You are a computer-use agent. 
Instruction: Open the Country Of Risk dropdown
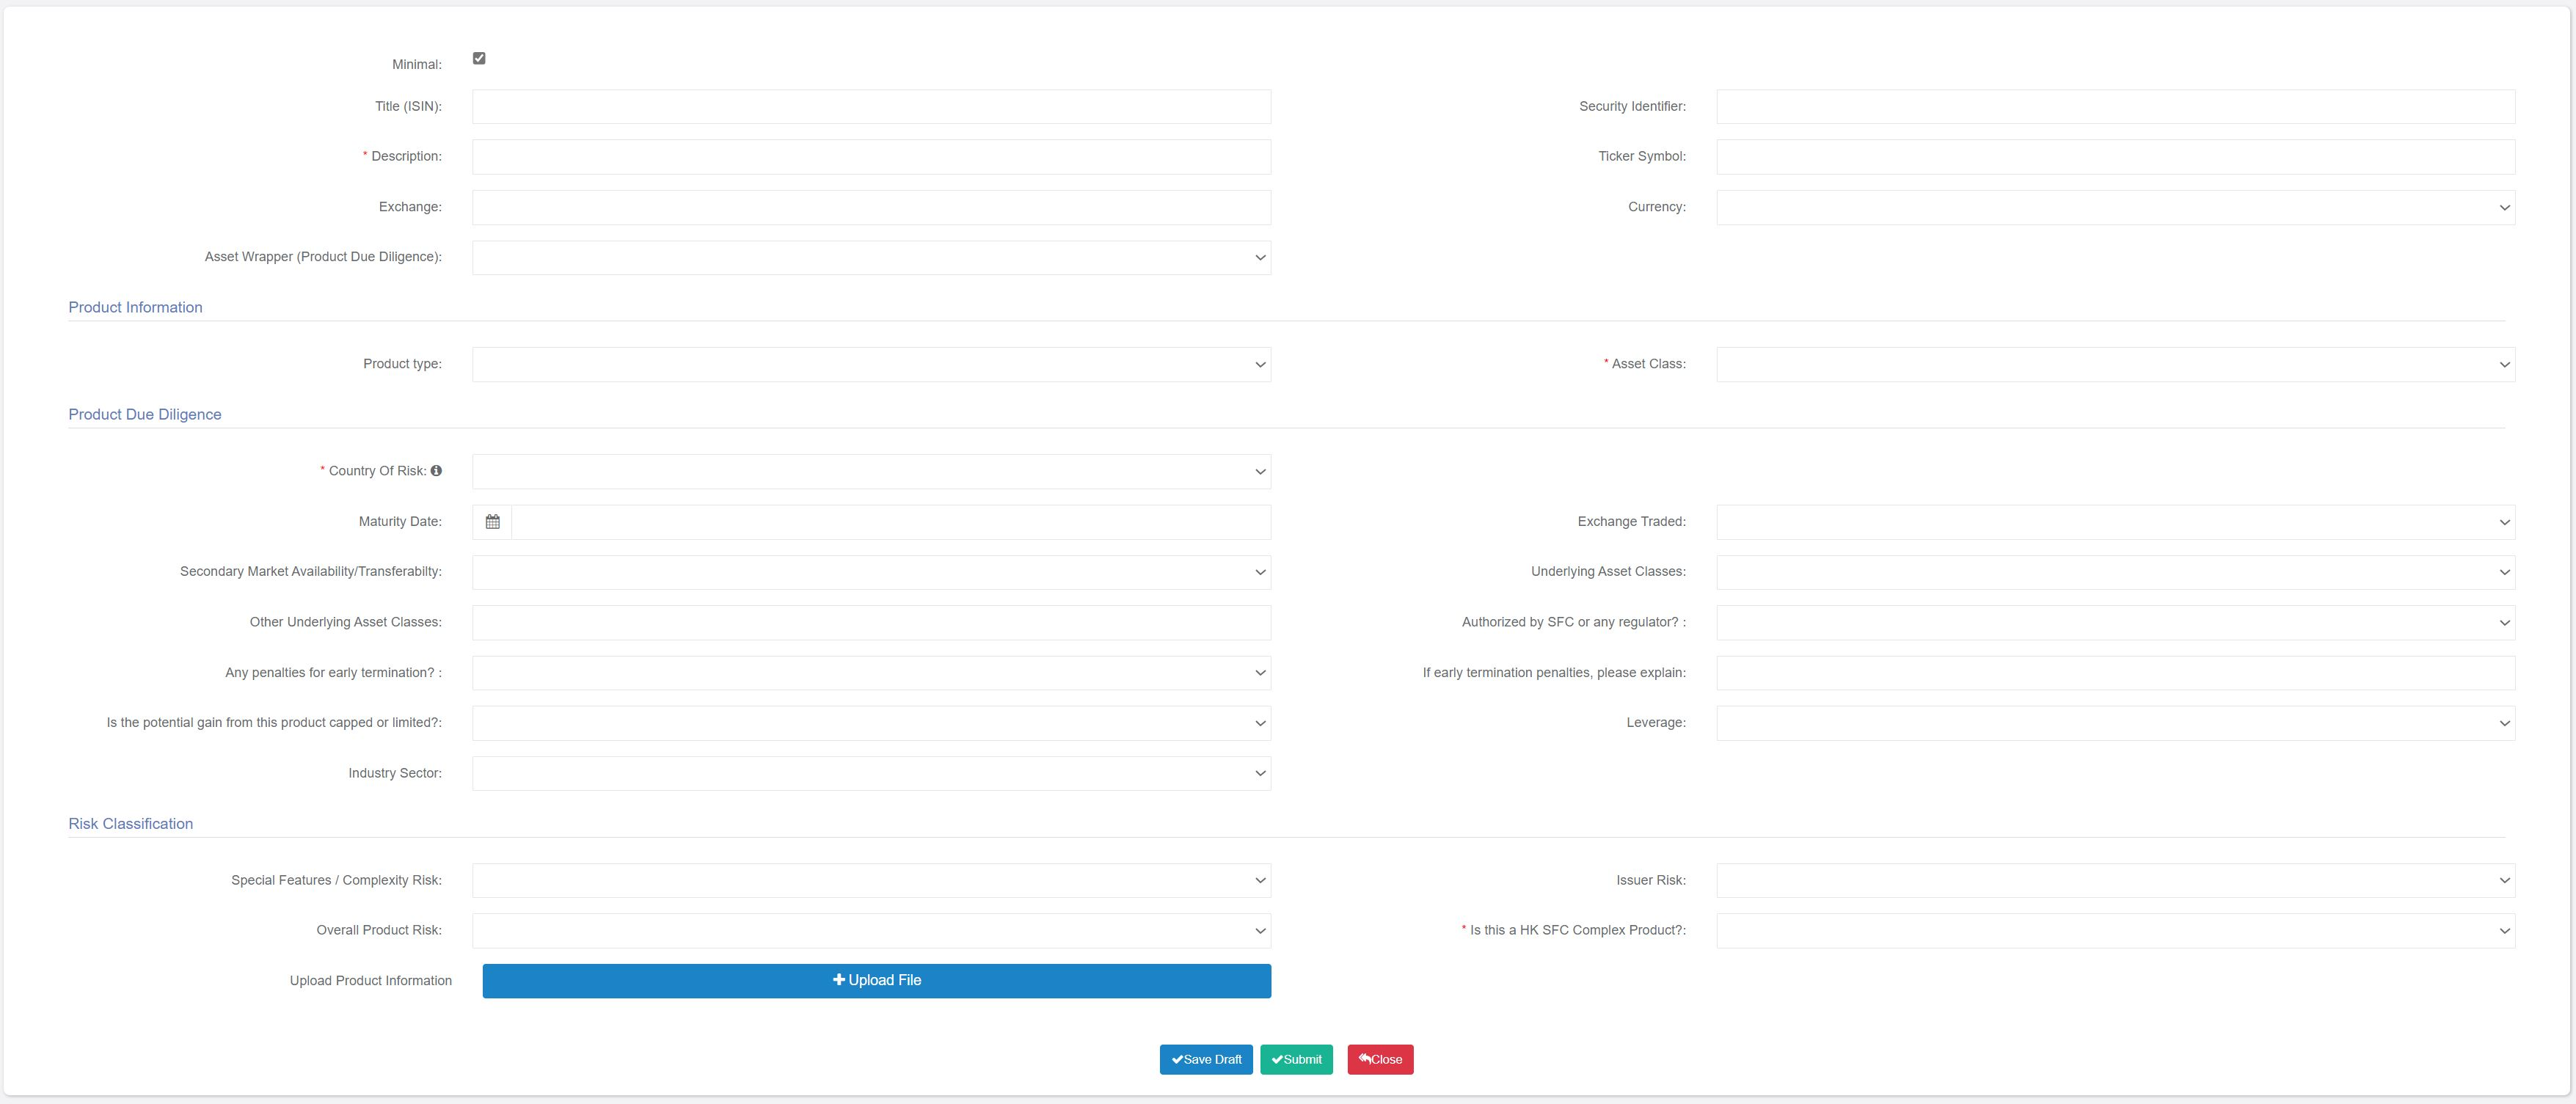871,472
